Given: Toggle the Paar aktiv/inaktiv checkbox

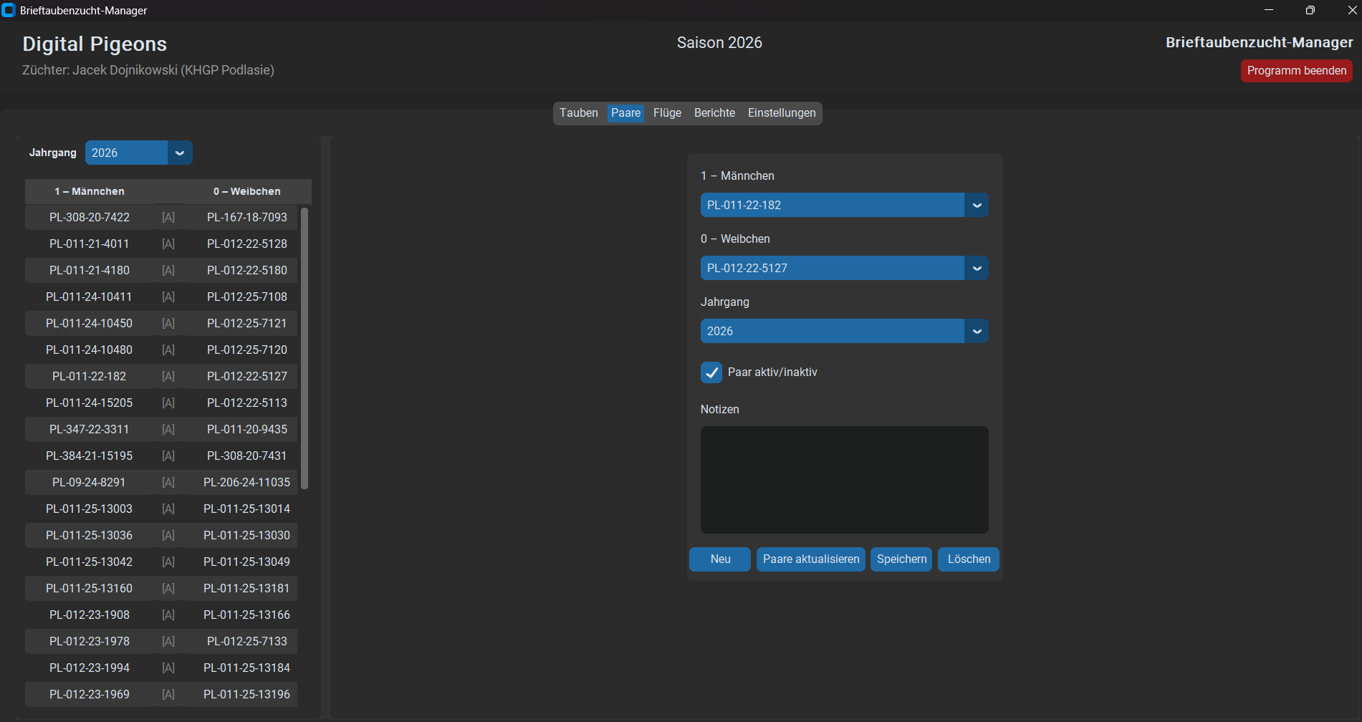Looking at the screenshot, I should point(711,372).
